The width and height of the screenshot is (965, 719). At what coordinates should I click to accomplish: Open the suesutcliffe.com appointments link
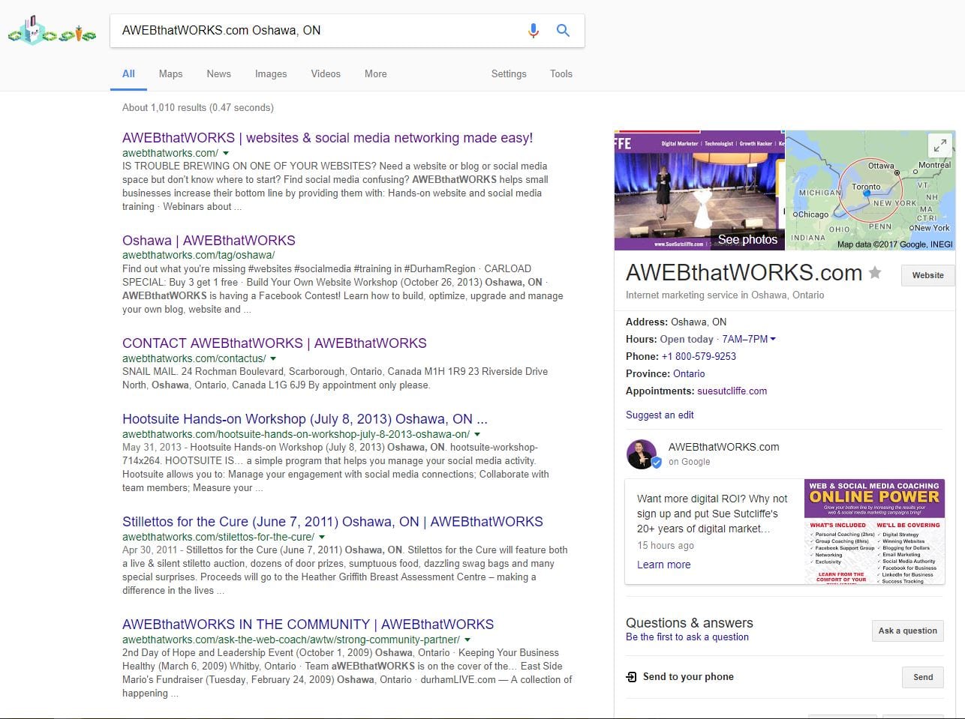pos(732,391)
